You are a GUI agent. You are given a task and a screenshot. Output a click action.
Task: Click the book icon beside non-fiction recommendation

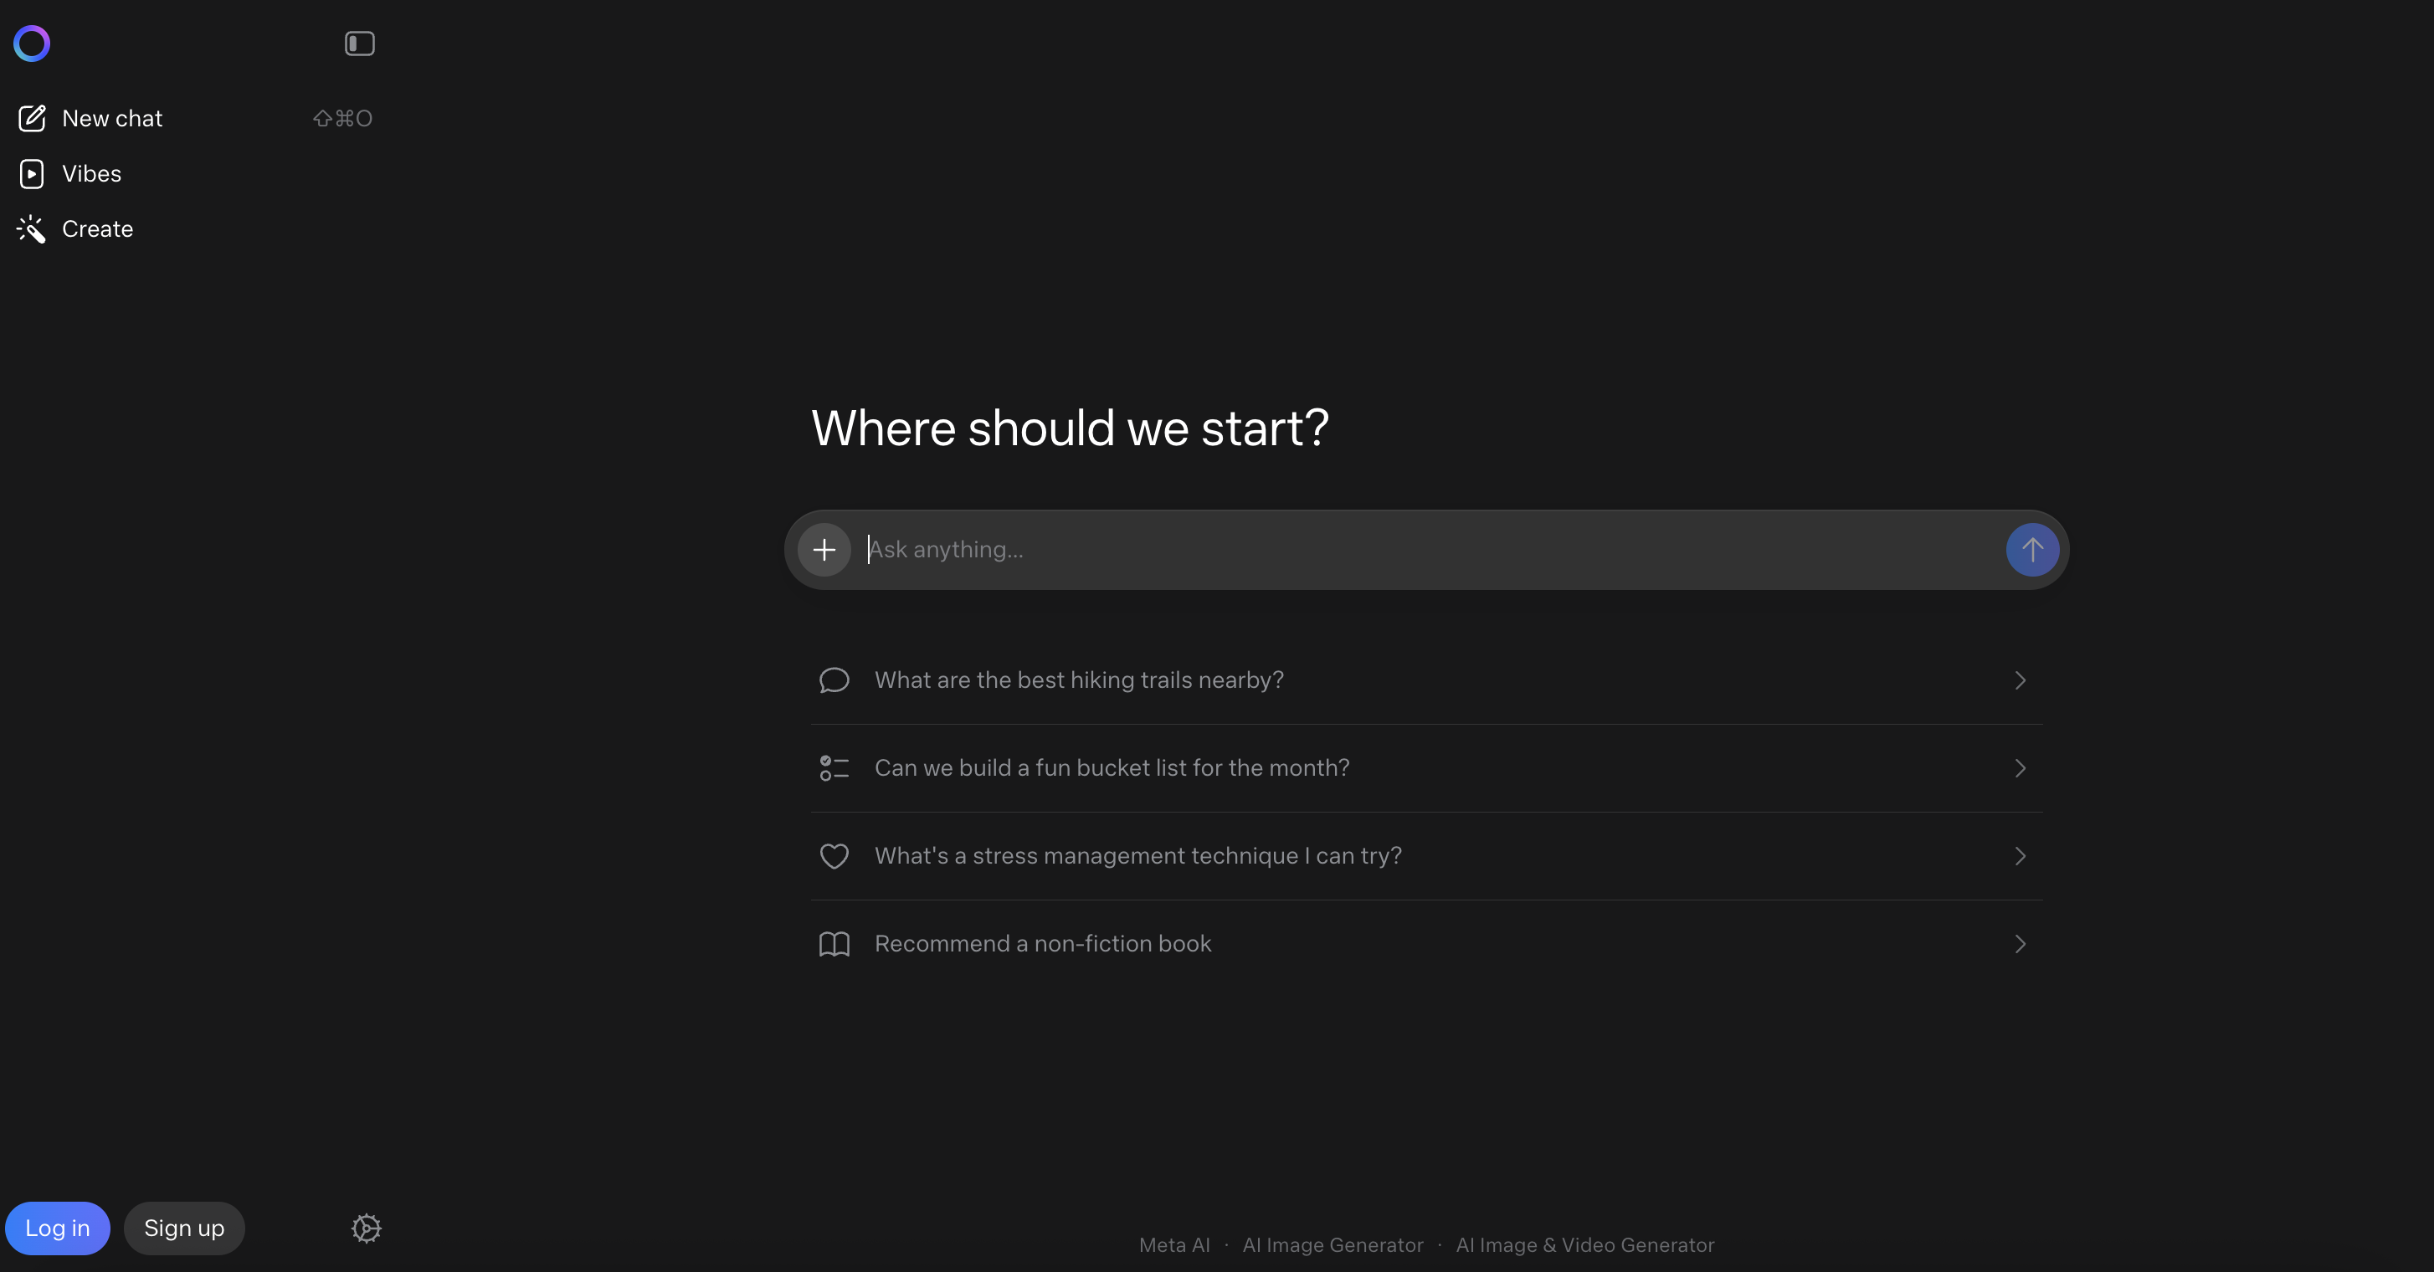coord(834,943)
